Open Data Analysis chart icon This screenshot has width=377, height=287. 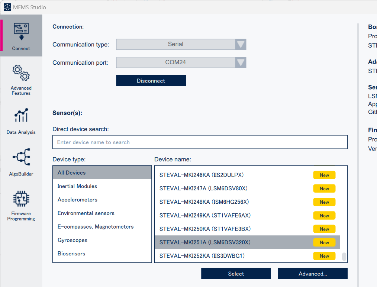[21, 116]
